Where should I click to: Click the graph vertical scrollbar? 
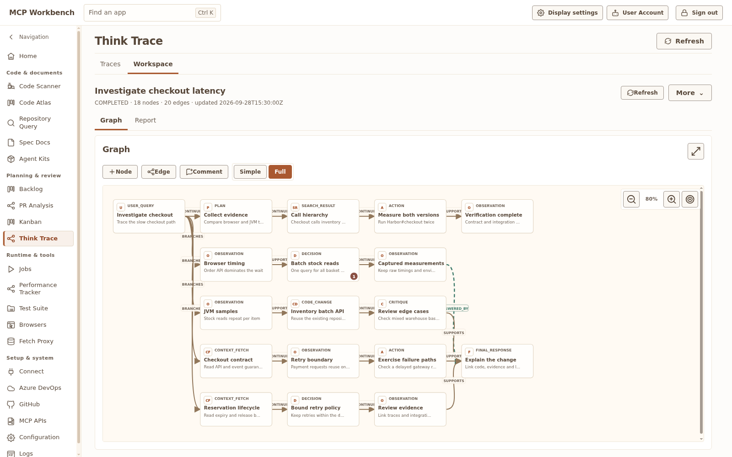point(701,313)
